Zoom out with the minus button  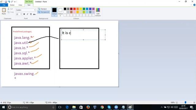point(177,102)
